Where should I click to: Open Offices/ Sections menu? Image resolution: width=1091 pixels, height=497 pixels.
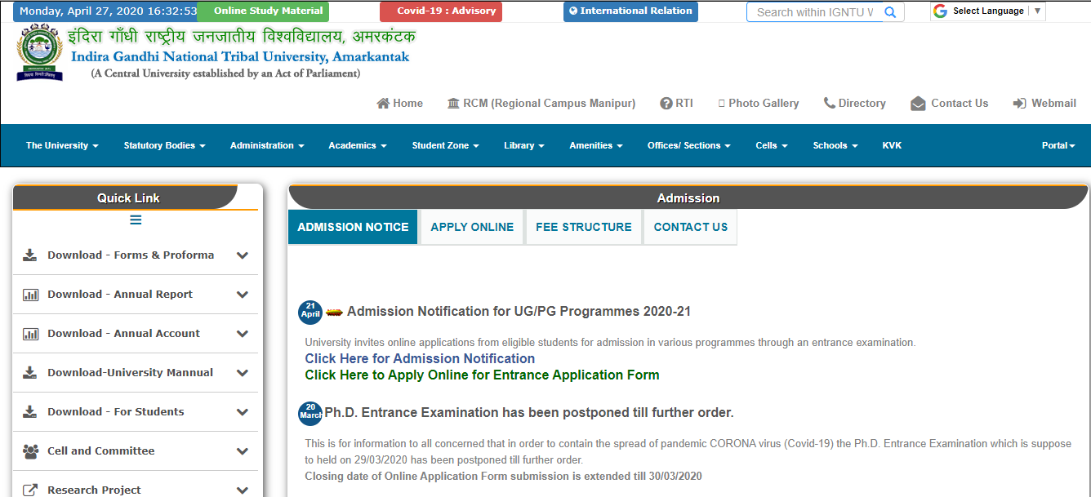pos(688,145)
